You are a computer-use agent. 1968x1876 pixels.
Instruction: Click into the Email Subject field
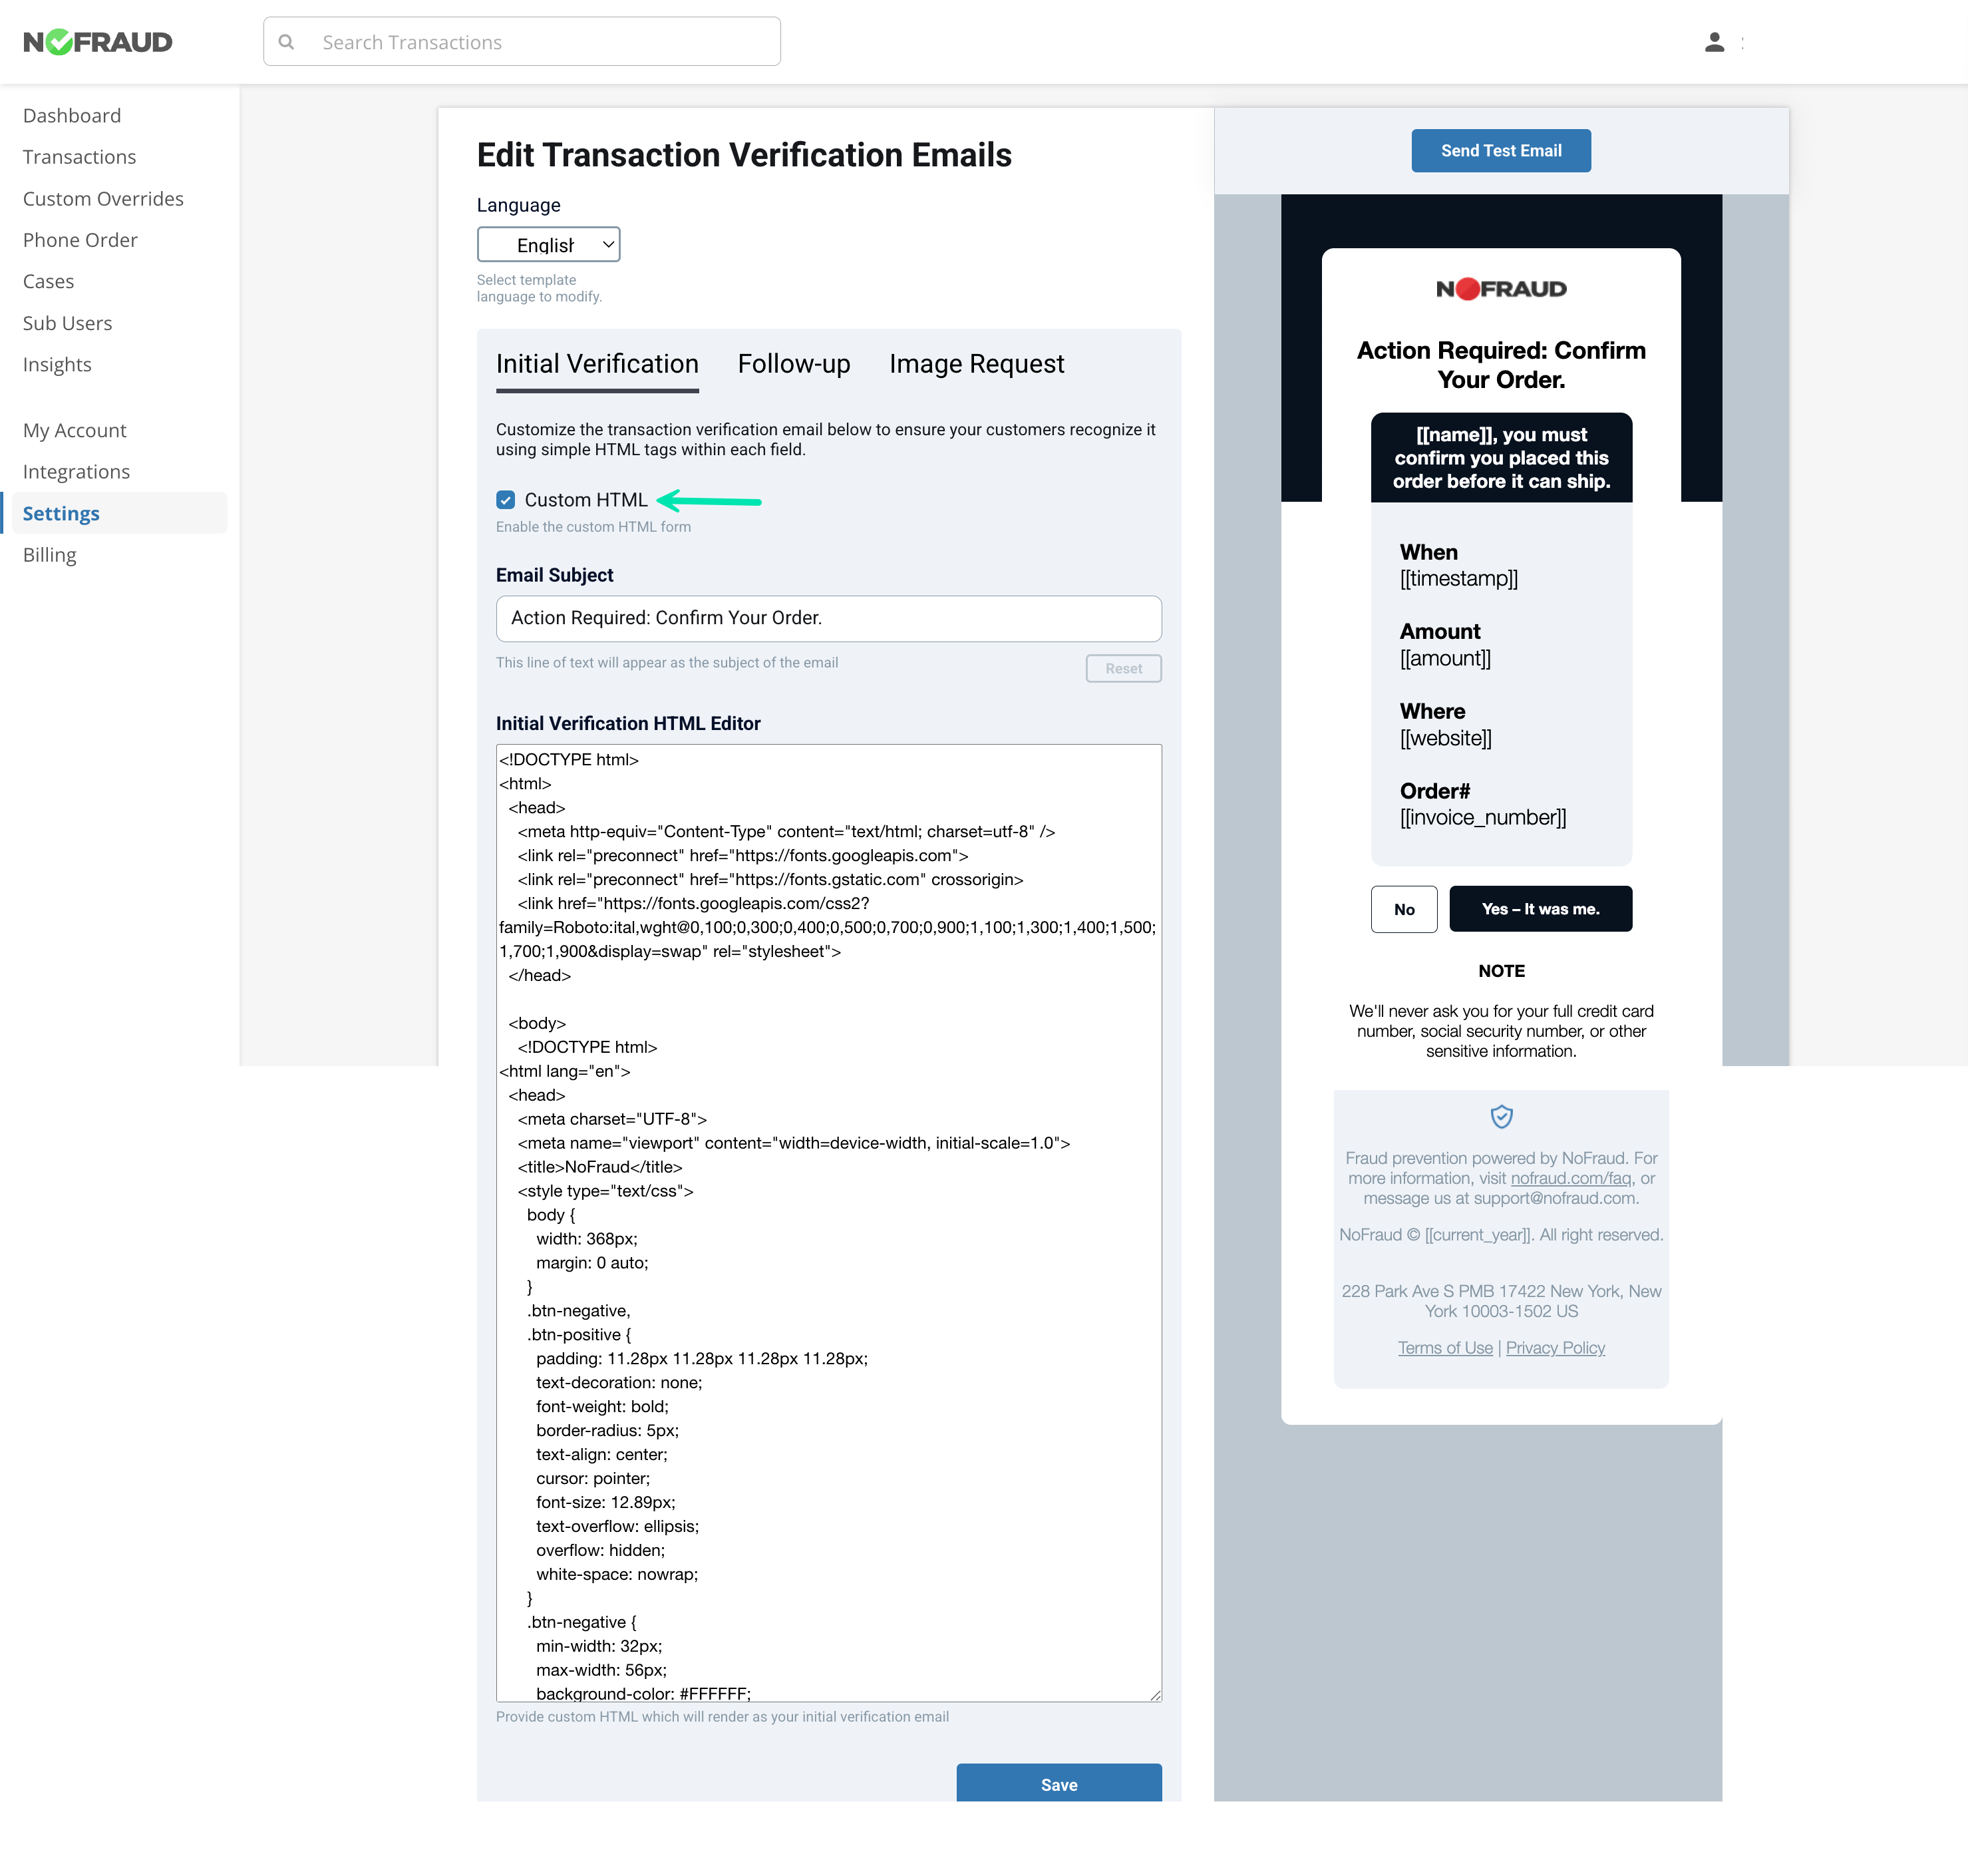coord(828,619)
